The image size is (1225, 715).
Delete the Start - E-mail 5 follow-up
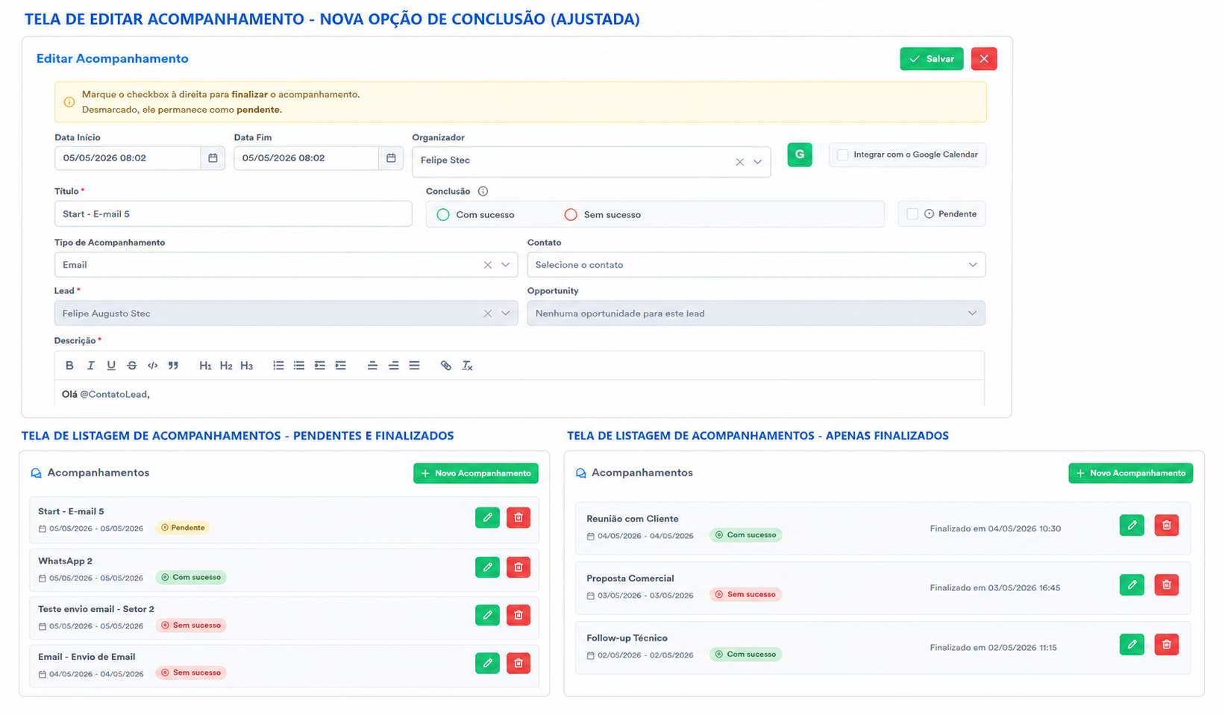pos(518,517)
